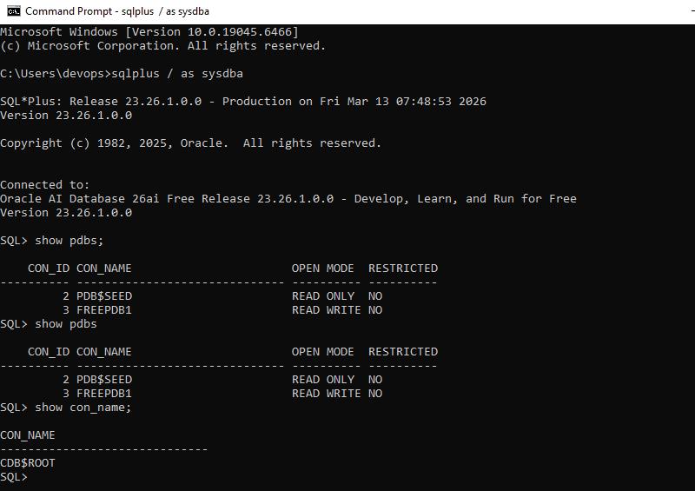
Task: Click the 'Connected to:' line
Action: pyautogui.click(x=45, y=185)
